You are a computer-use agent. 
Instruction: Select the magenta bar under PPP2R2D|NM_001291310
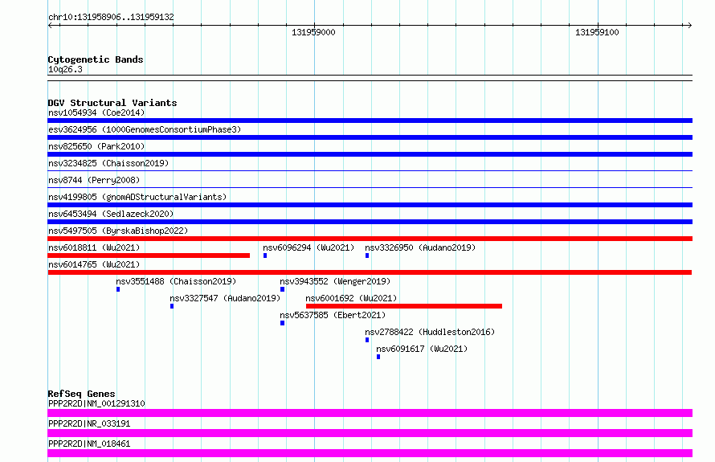[x=370, y=413]
